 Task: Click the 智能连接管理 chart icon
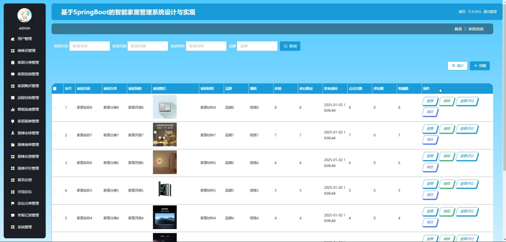pos(13,109)
